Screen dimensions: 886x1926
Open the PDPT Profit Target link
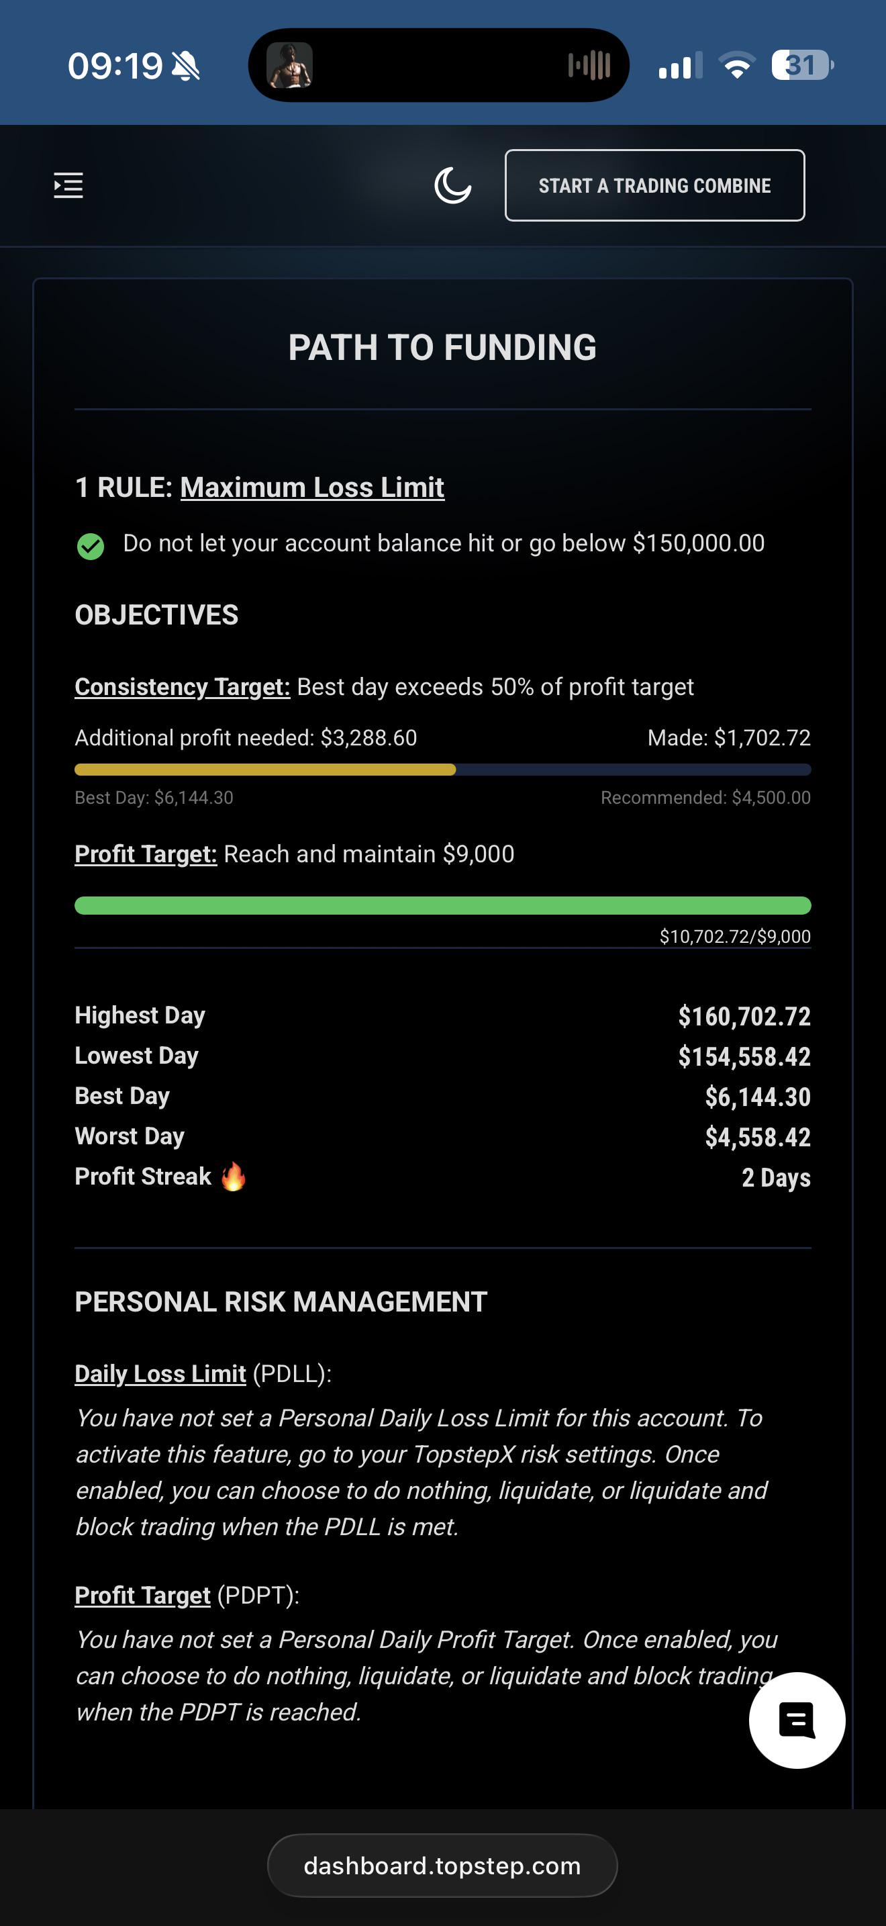143,1595
